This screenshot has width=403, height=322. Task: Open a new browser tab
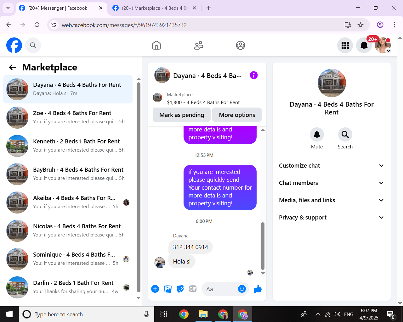tap(208, 8)
